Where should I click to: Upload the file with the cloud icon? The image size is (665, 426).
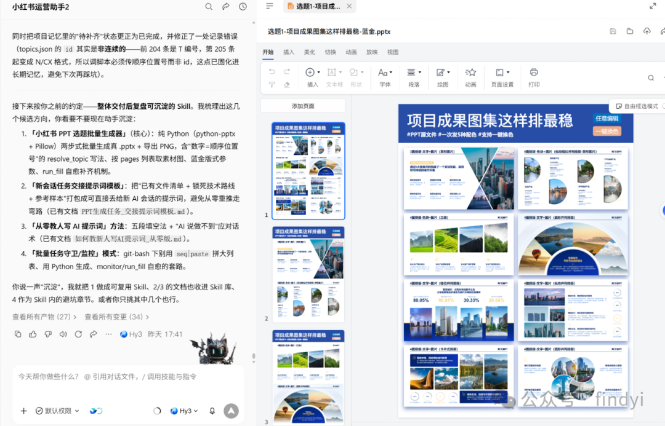click(647, 31)
